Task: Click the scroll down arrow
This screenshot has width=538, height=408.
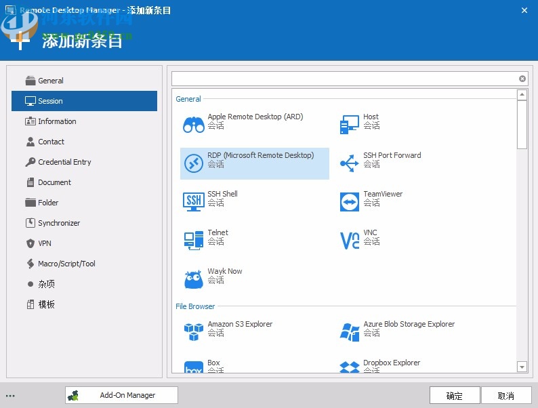Action: pos(522,367)
